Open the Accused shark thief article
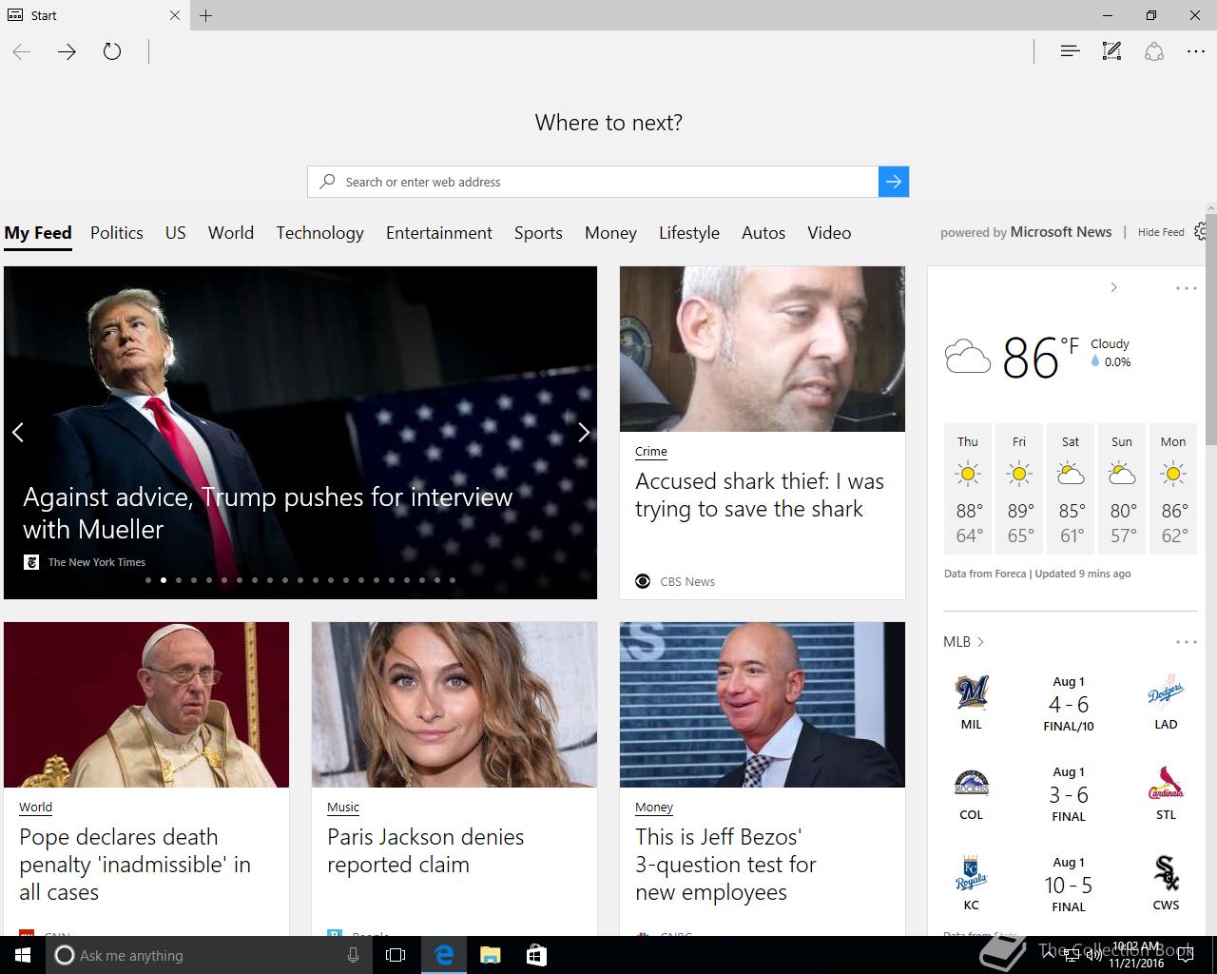The height and width of the screenshot is (974, 1217). pos(760,495)
